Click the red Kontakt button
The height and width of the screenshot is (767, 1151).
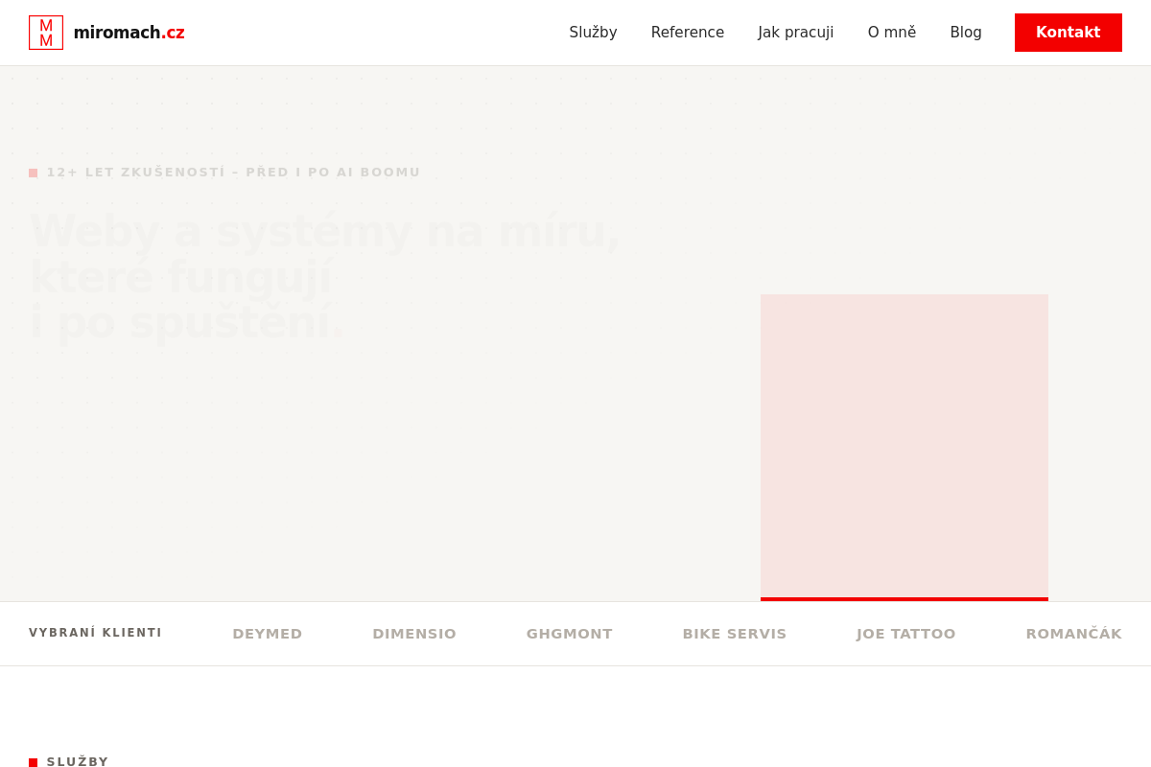point(1069,33)
